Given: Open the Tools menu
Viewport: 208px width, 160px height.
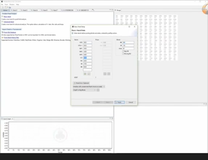Looking at the screenshot, I should point(6,4).
